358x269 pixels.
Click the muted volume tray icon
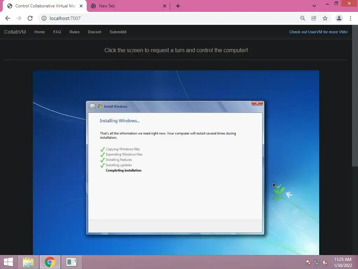[x=325, y=262]
